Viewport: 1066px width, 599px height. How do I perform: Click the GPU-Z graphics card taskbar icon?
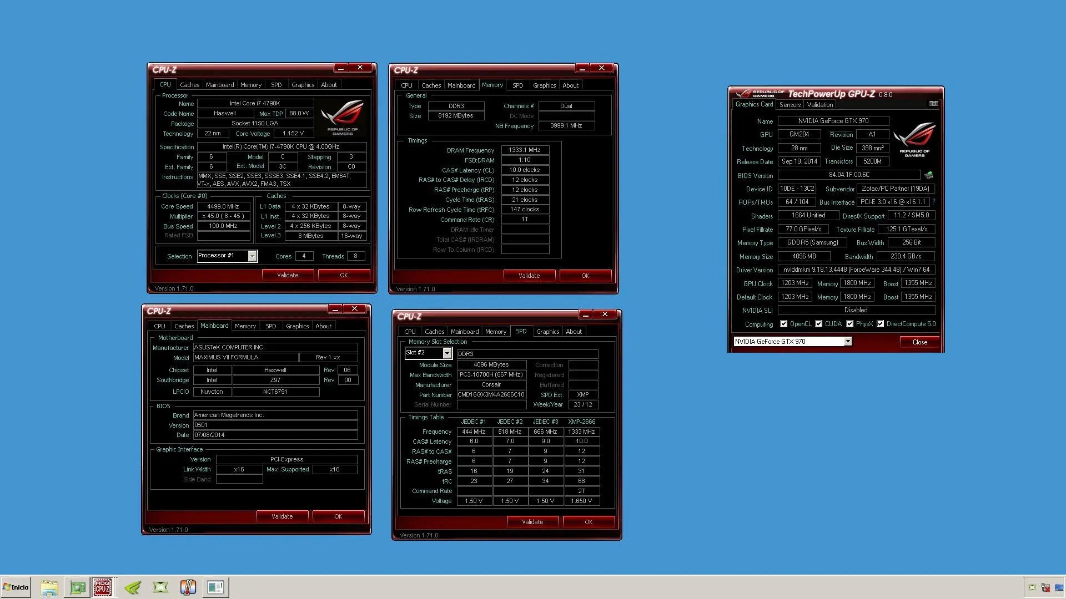pos(77,587)
